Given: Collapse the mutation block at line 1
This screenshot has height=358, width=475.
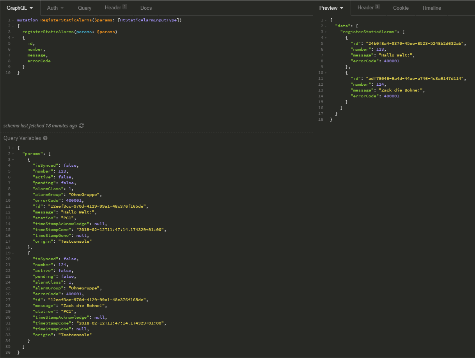Looking at the screenshot, I should [13, 20].
